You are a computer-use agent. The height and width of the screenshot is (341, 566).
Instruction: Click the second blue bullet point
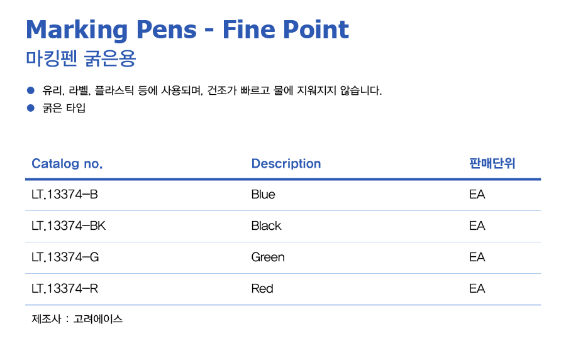[x=31, y=108]
